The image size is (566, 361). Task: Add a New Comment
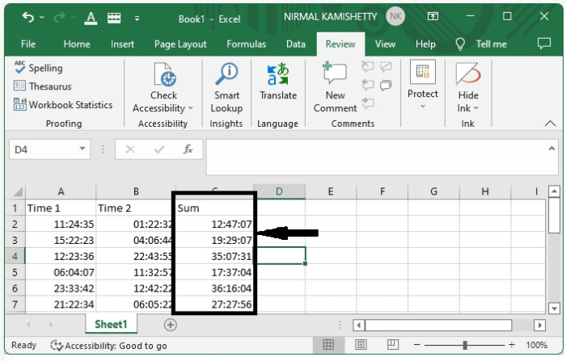pyautogui.click(x=335, y=88)
